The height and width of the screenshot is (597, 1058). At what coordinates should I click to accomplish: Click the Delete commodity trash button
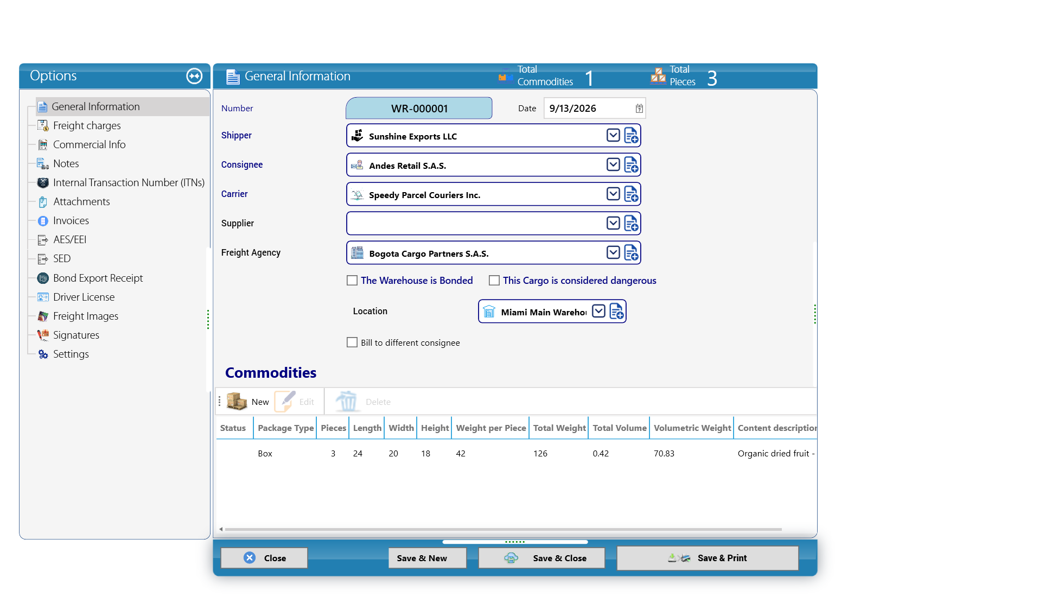pos(362,402)
